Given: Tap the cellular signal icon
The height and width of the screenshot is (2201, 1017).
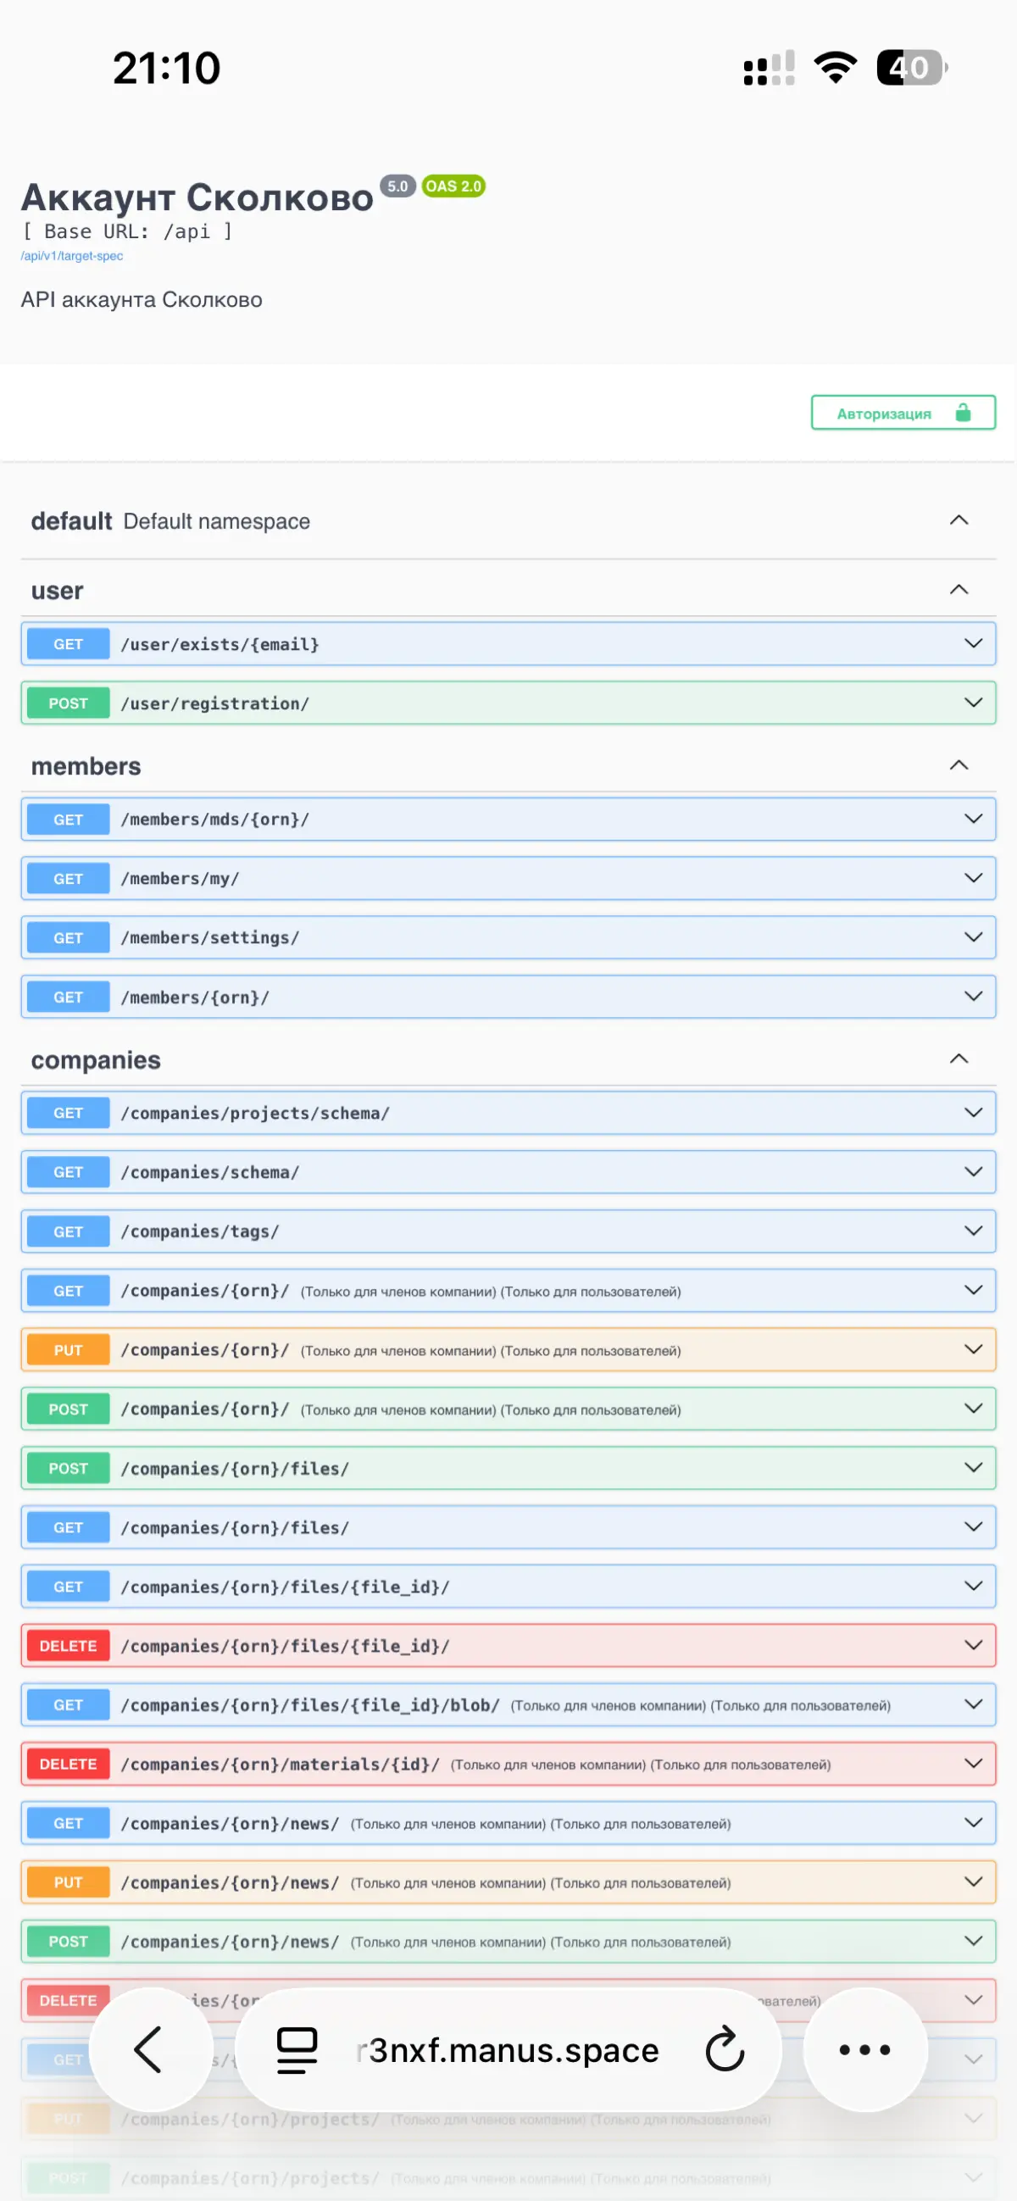Looking at the screenshot, I should [769, 68].
